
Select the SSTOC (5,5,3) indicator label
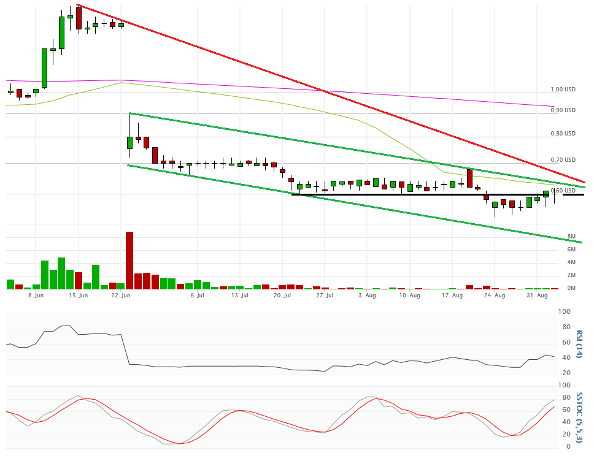[x=579, y=416]
